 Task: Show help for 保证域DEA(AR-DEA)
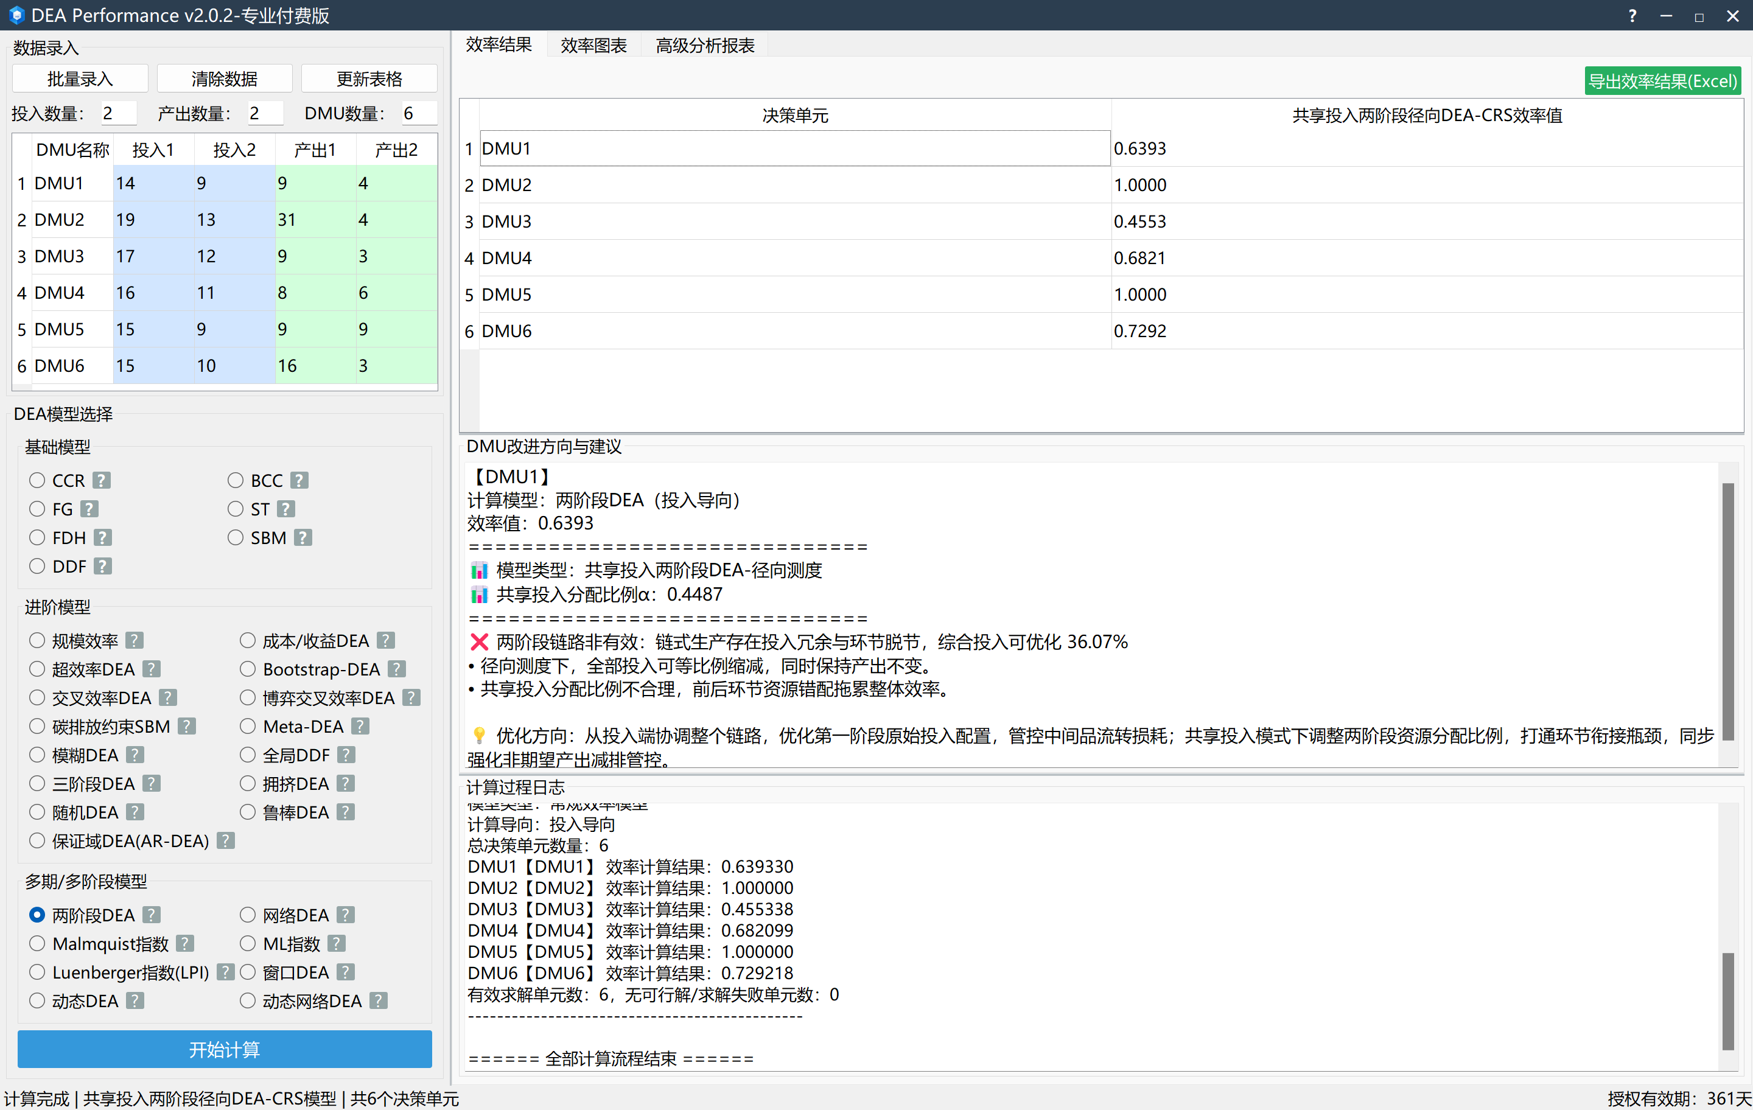pos(226,840)
